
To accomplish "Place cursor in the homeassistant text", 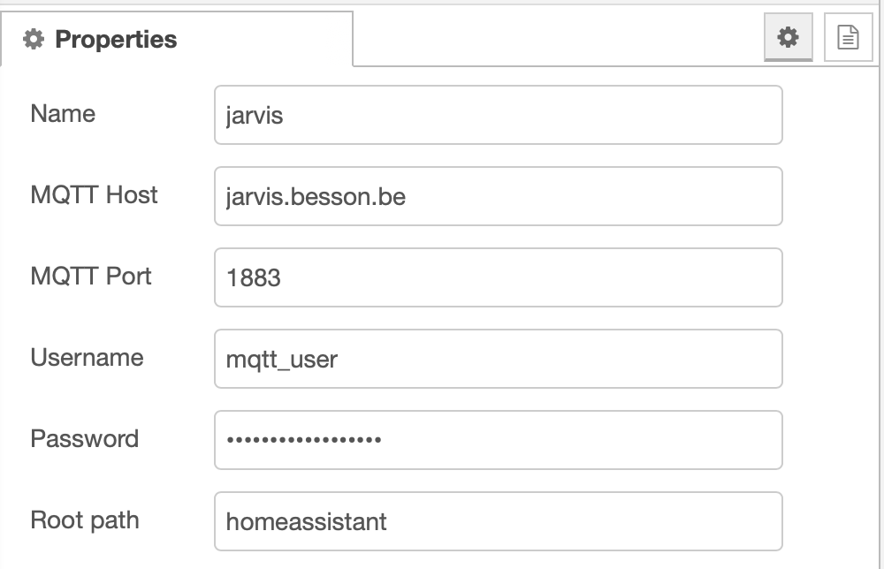I will (x=306, y=521).
